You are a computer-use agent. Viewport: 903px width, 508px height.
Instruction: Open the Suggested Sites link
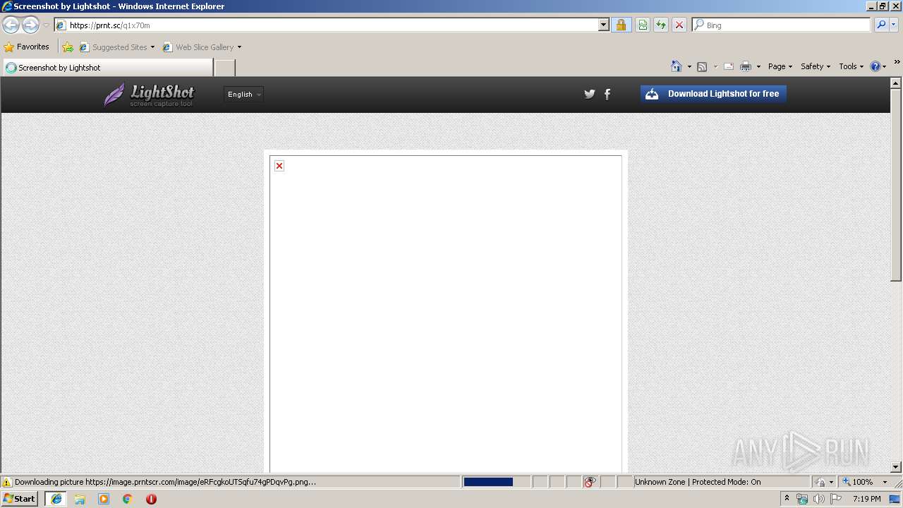pos(114,47)
